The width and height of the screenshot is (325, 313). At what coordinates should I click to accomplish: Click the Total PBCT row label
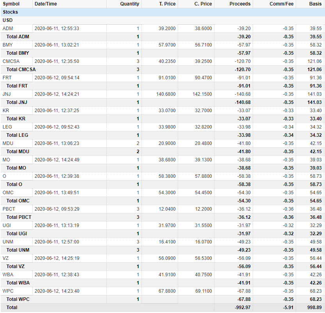tap(19, 217)
